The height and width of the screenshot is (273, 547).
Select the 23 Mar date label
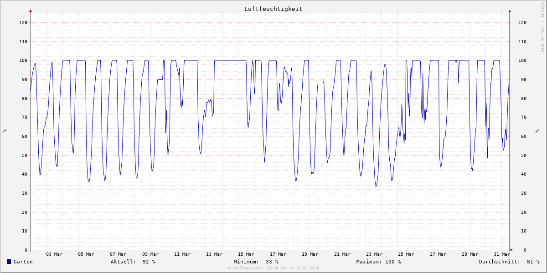click(x=374, y=254)
